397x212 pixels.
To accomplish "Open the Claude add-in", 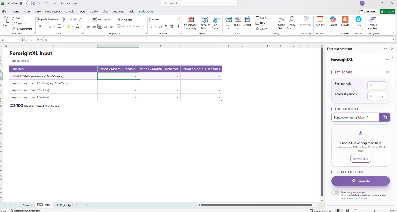I will click(345, 22).
